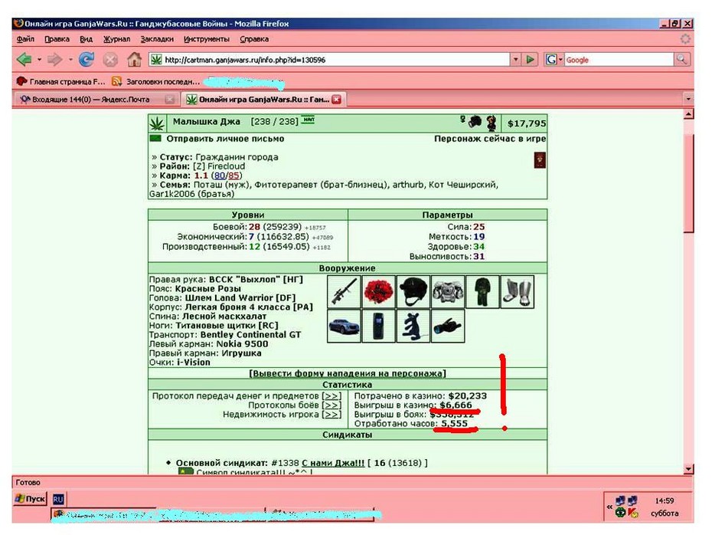712x535 pixels.
Task: Open the Заголовки последн... RSS bookmark
Action: coord(155,82)
